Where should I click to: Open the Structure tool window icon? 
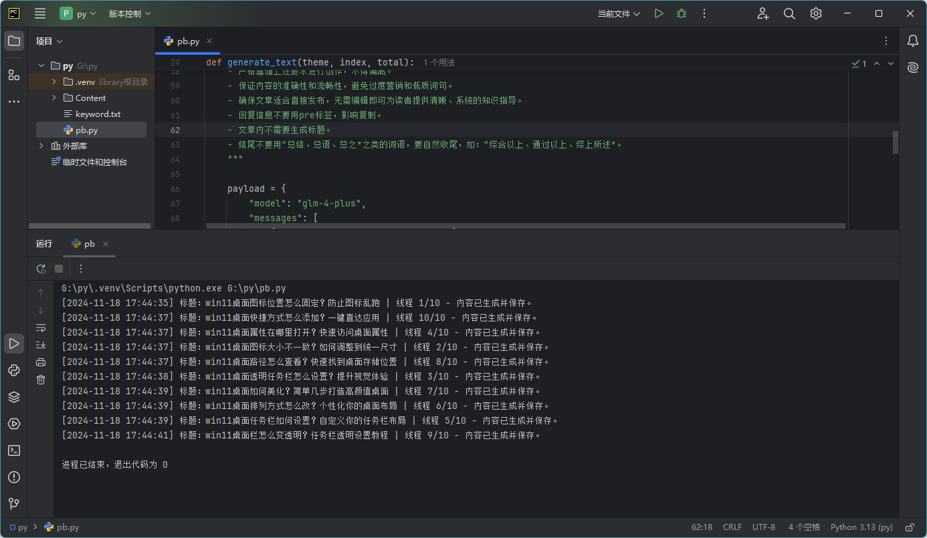14,74
